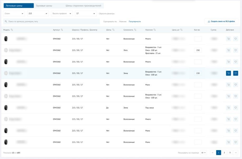Viewport: 242px width, 159px height.
Task: Click the search field for артикул
Action: pyautogui.click(x=51, y=21)
